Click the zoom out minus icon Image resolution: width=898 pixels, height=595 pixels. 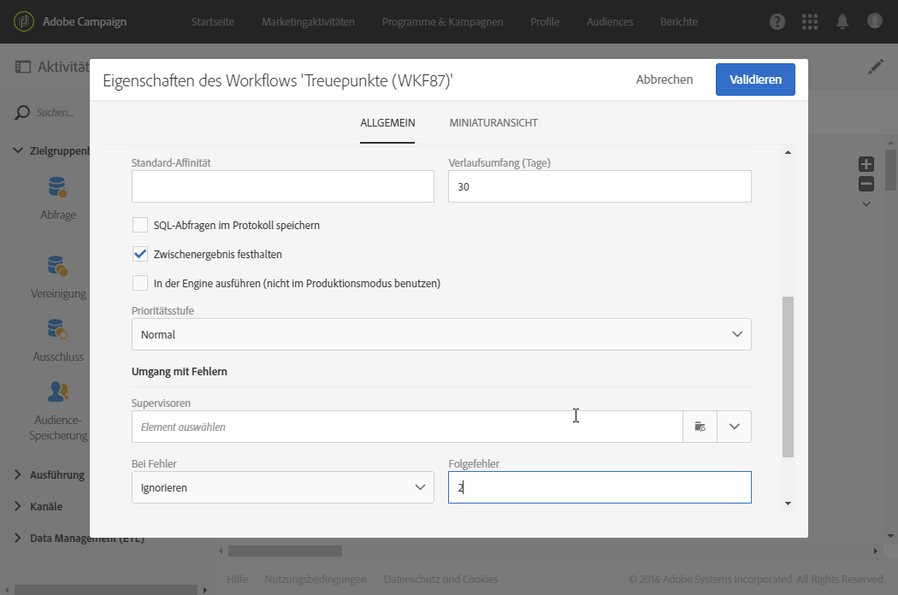866,184
